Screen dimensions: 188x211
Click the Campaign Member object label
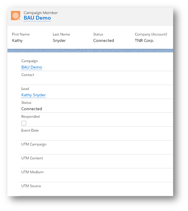(x=40, y=13)
